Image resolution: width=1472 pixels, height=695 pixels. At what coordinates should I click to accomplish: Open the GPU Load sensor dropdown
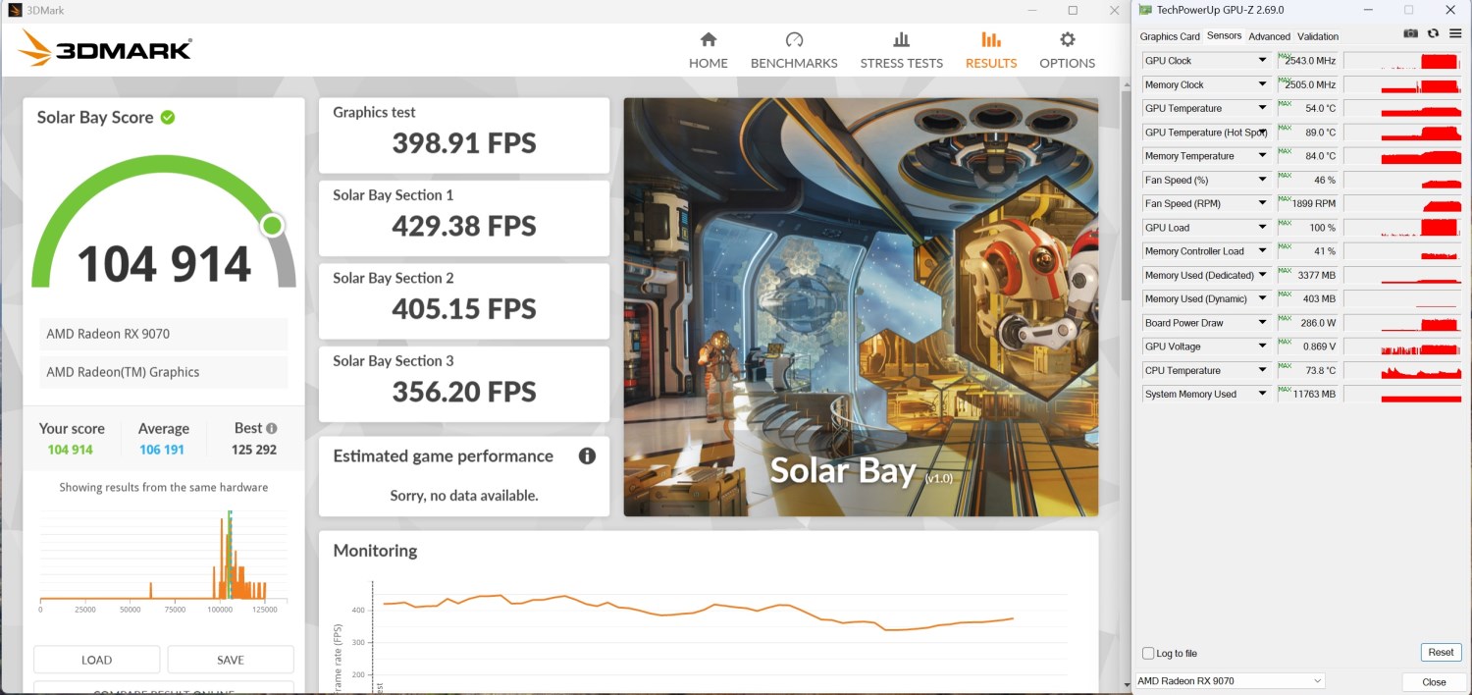coord(1263,228)
